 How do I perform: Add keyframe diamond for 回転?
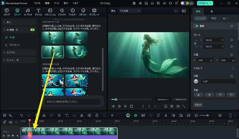pos(231,76)
